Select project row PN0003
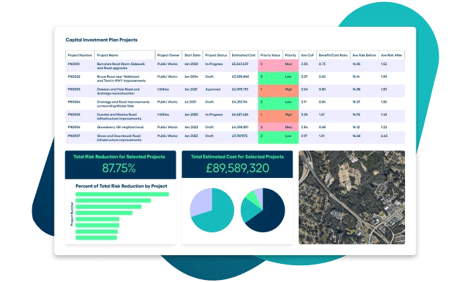The height and width of the screenshot is (282, 471). (235, 91)
